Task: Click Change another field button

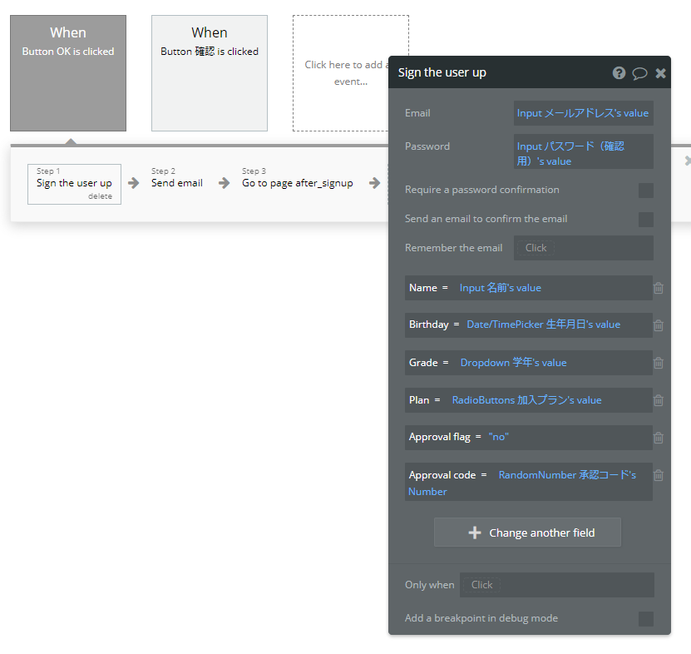Action: [527, 533]
